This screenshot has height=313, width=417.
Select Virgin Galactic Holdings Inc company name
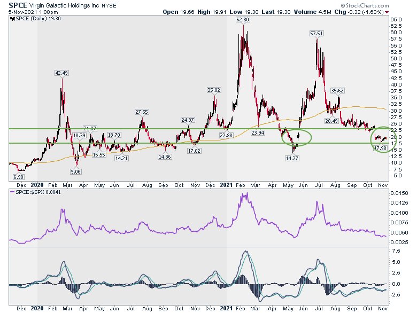[64, 5]
